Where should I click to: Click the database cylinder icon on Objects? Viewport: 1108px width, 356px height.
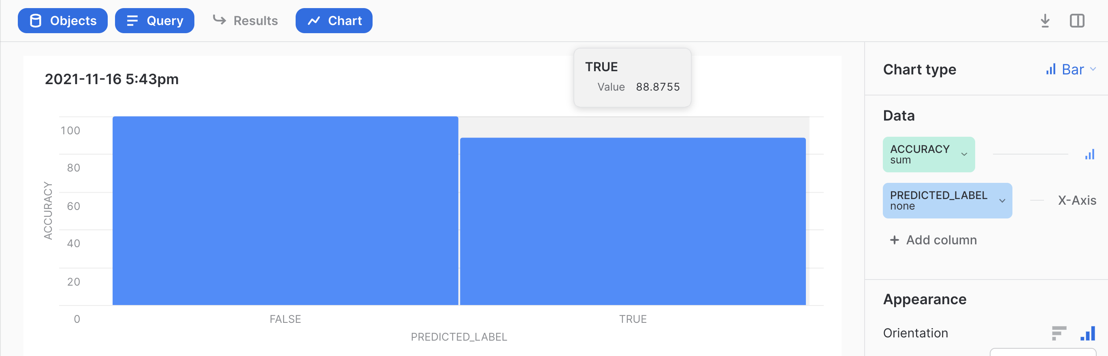pos(36,21)
